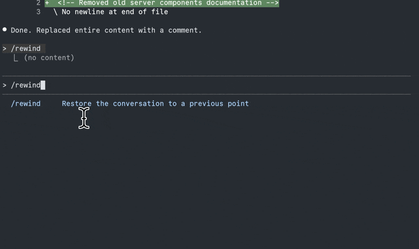Click the green plus diff marker
The height and width of the screenshot is (249, 419).
[47, 3]
